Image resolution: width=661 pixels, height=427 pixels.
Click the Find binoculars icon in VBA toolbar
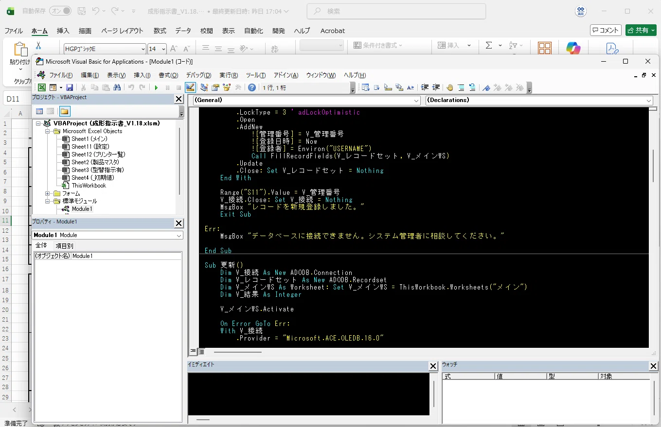(117, 87)
